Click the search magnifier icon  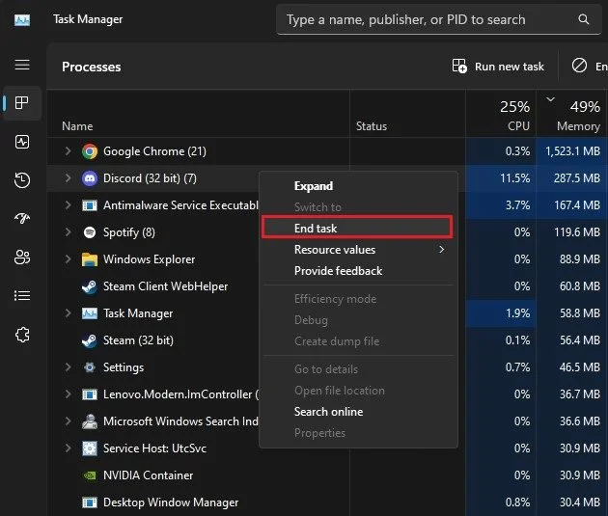point(584,19)
